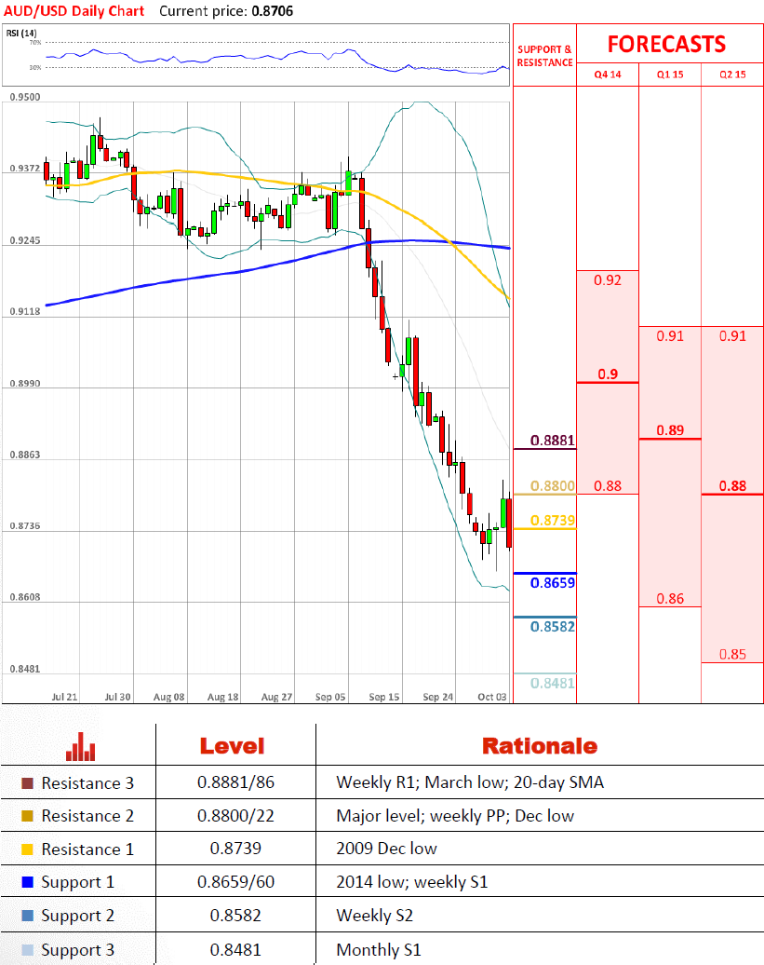Click the Support 2 row label
The image size is (764, 965).
77,916
